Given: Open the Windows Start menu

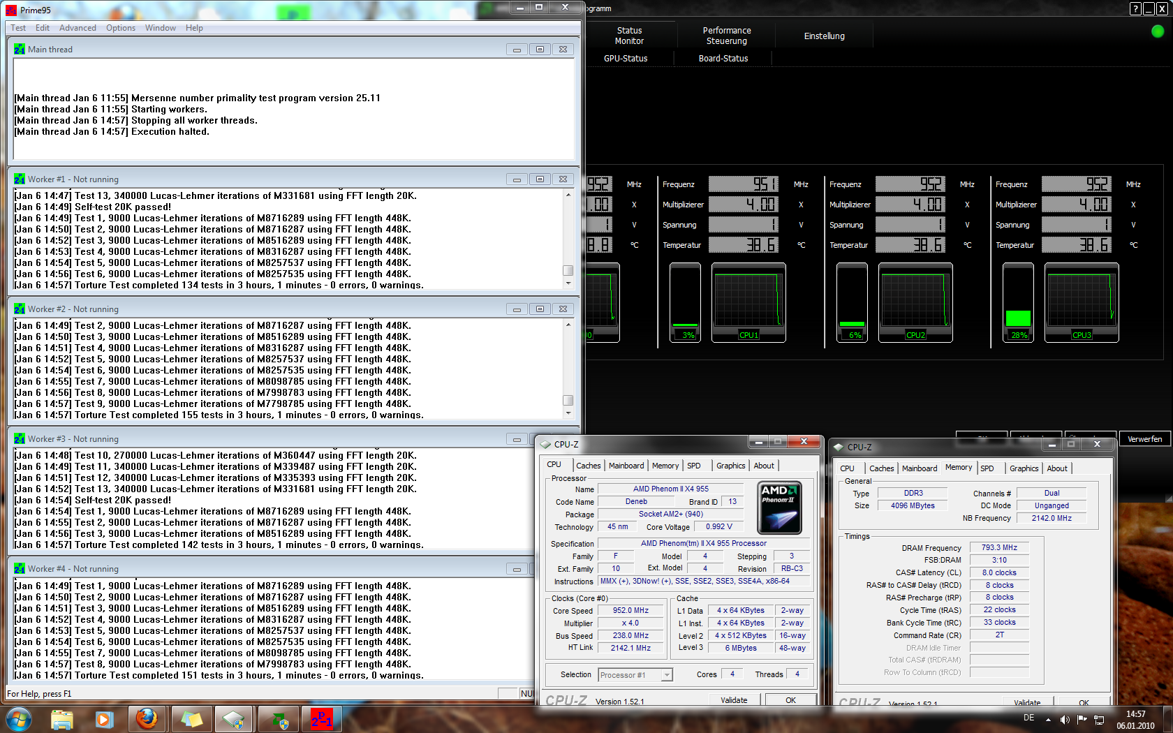Looking at the screenshot, I should click(19, 718).
